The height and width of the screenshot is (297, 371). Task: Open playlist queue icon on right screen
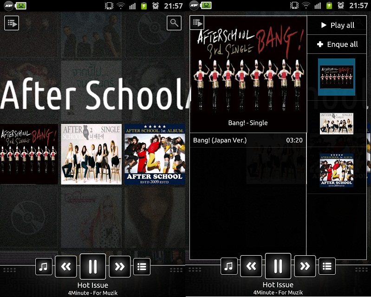tap(197, 23)
